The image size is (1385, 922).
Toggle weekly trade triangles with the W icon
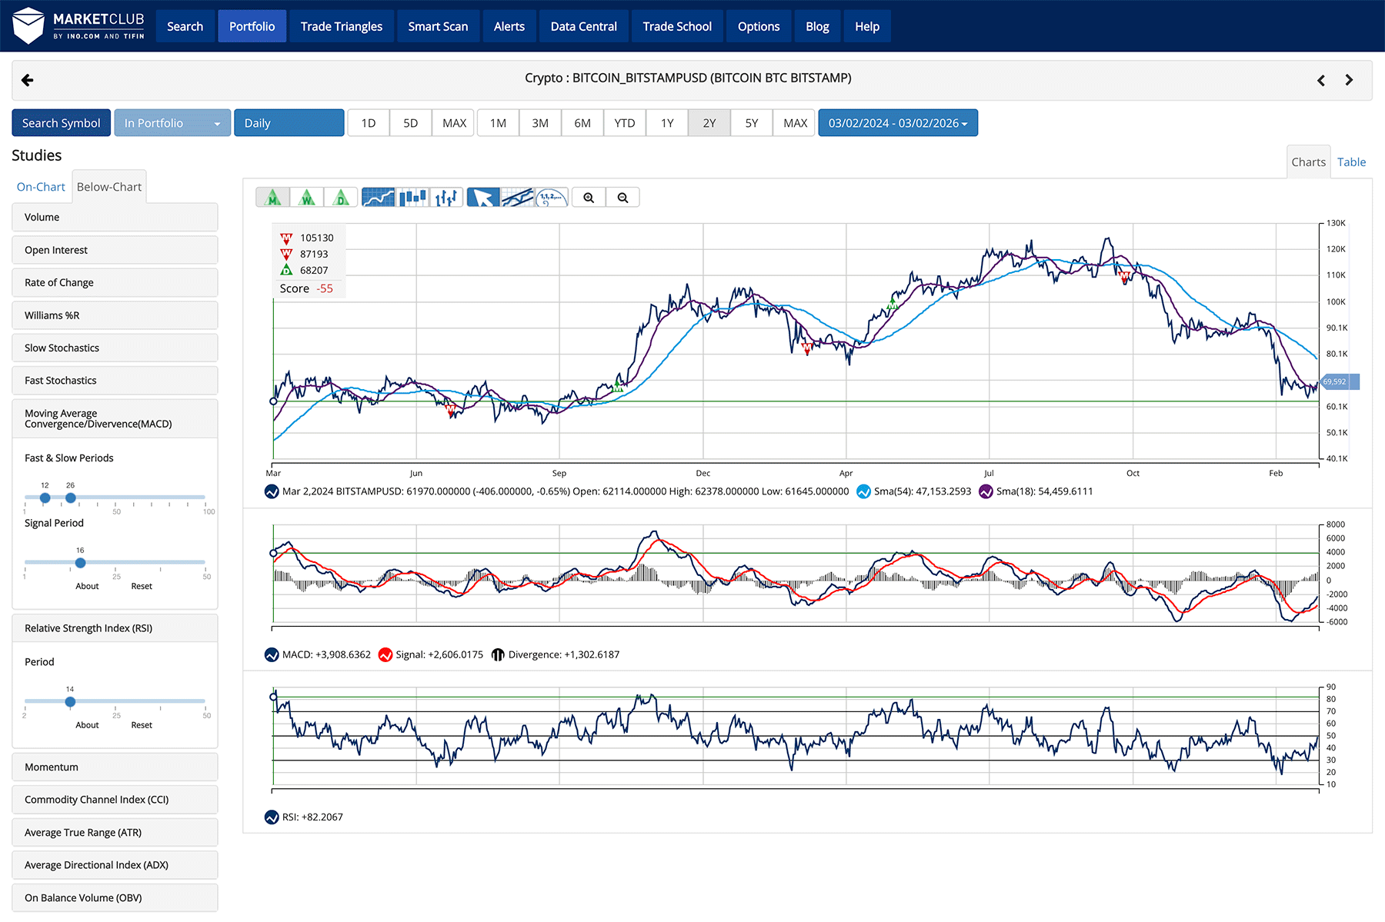click(307, 197)
